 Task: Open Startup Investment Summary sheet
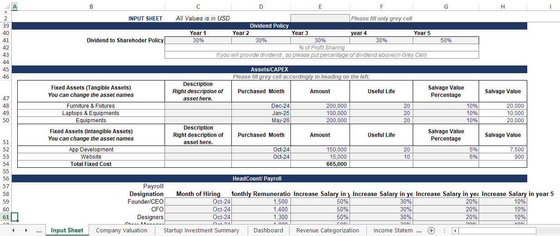[201, 231]
